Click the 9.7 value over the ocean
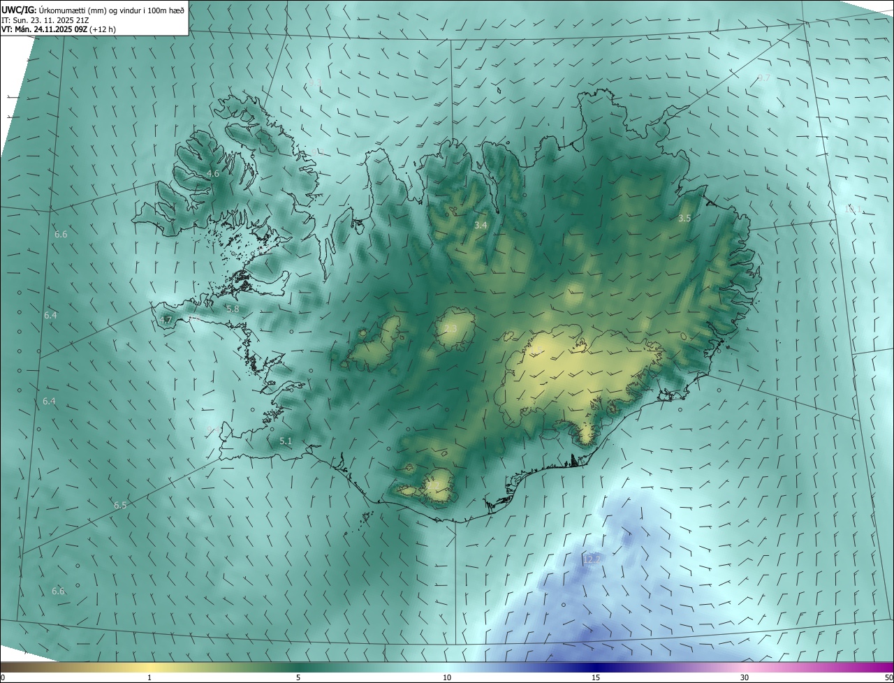The width and height of the screenshot is (894, 683). tap(764, 78)
